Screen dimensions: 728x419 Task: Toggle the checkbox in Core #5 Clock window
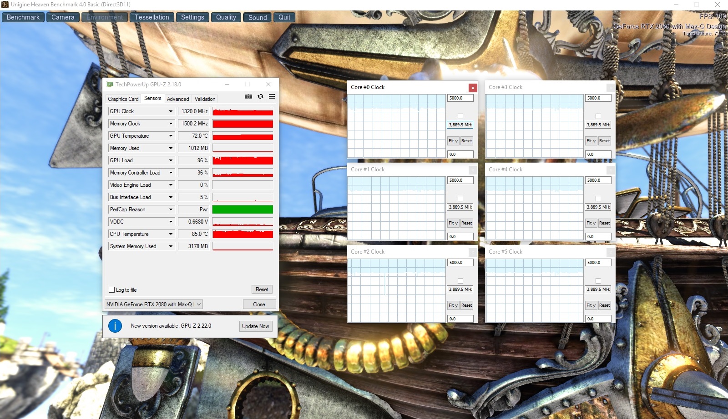pos(598,281)
